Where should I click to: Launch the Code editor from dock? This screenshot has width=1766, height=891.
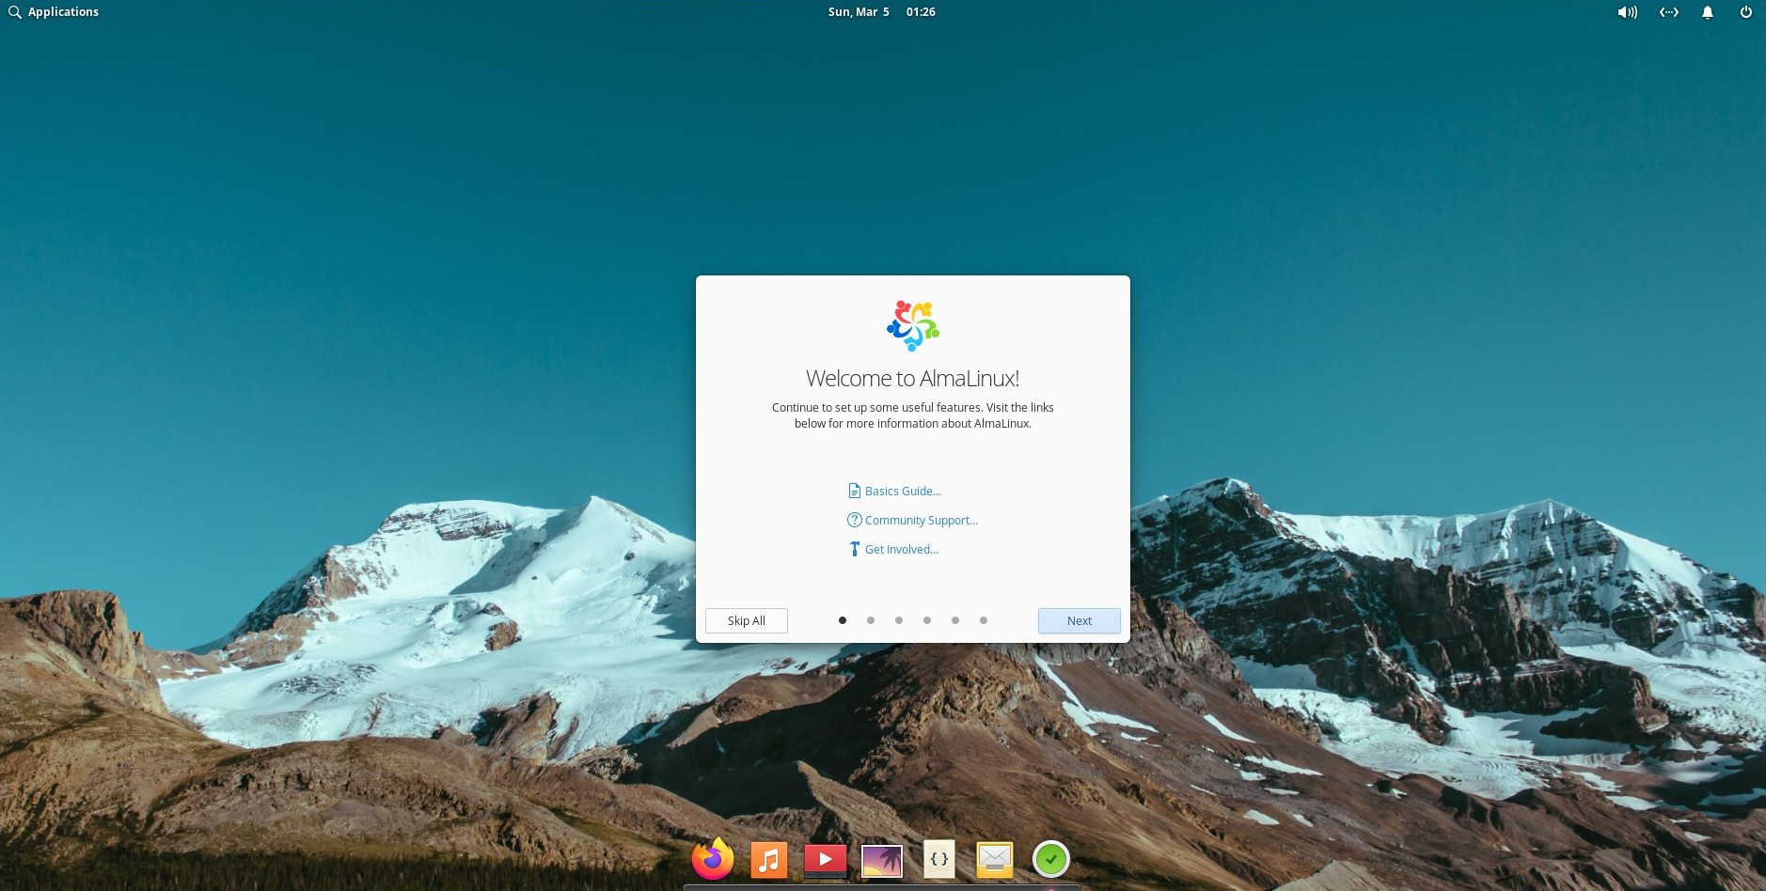[x=938, y=859]
